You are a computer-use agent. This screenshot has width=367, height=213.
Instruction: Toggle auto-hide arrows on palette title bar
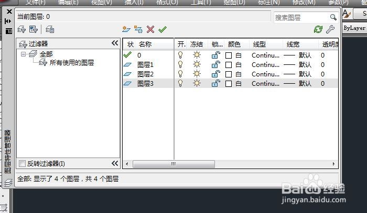coord(8,21)
